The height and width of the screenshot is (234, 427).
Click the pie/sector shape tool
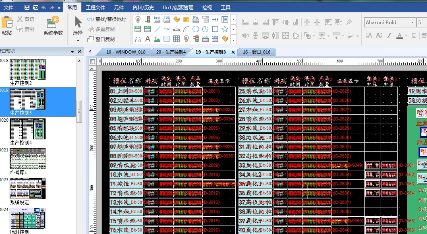[205, 29]
